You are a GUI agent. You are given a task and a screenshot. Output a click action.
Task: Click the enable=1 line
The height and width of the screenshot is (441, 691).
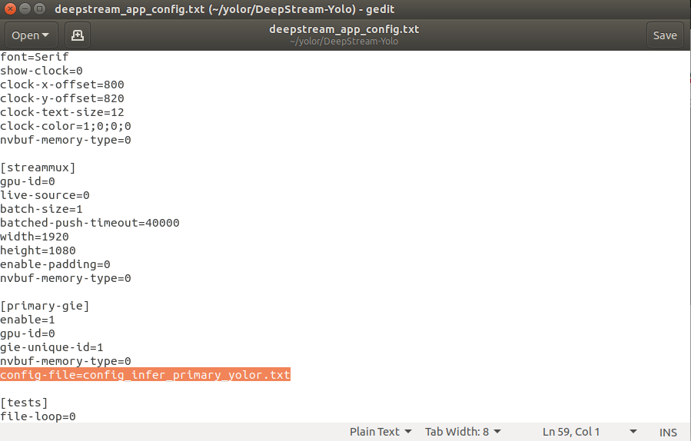28,320
